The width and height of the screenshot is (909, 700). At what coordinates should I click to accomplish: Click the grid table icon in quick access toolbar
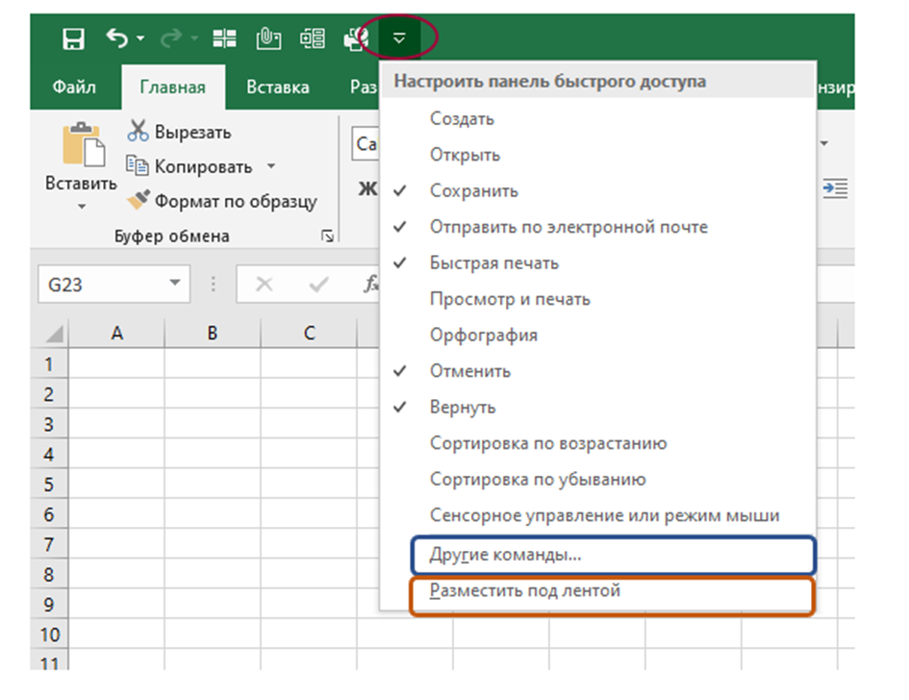224,38
